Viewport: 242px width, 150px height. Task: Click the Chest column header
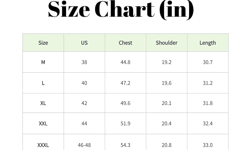click(x=125, y=43)
